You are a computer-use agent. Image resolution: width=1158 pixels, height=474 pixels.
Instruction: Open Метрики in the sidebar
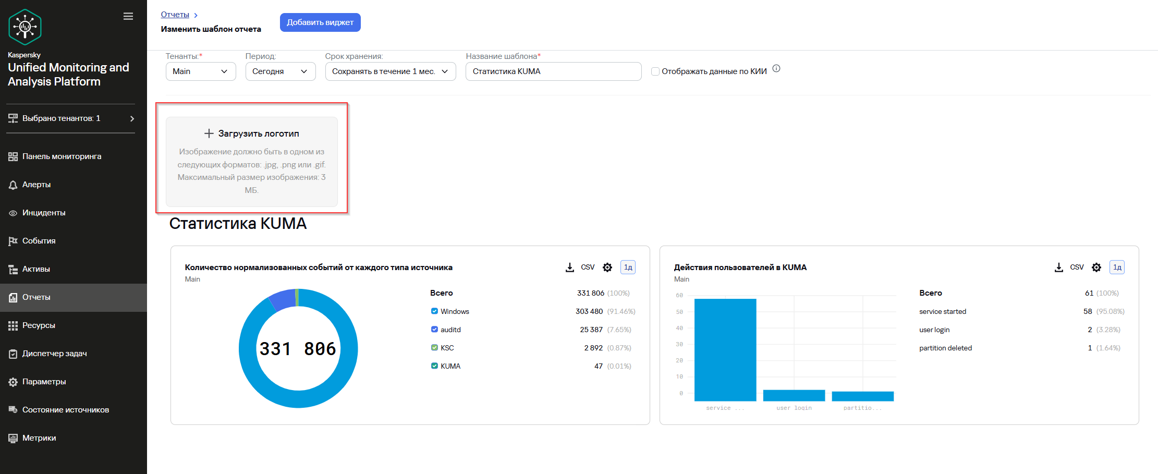(74, 438)
